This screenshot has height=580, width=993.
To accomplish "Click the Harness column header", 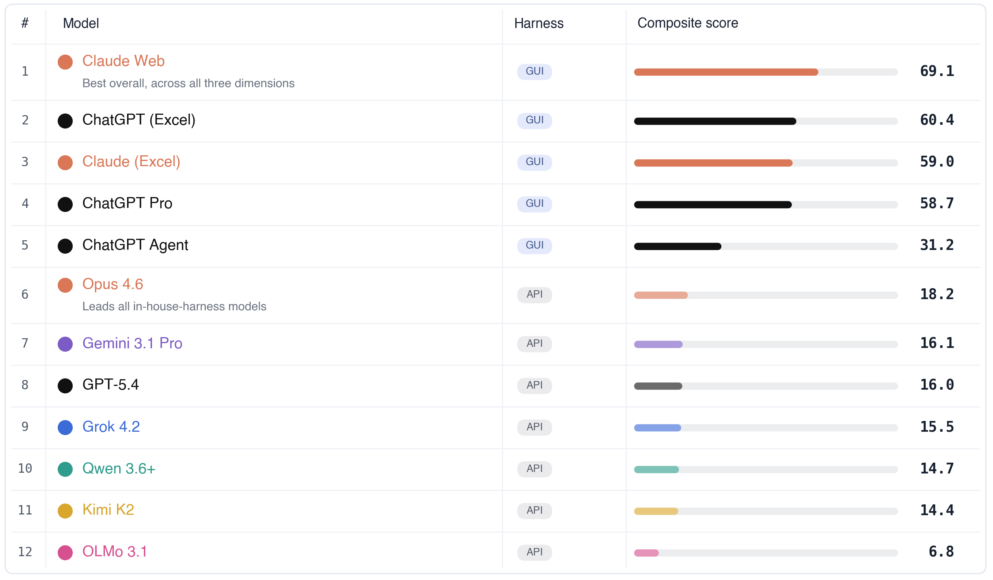I will tap(539, 23).
